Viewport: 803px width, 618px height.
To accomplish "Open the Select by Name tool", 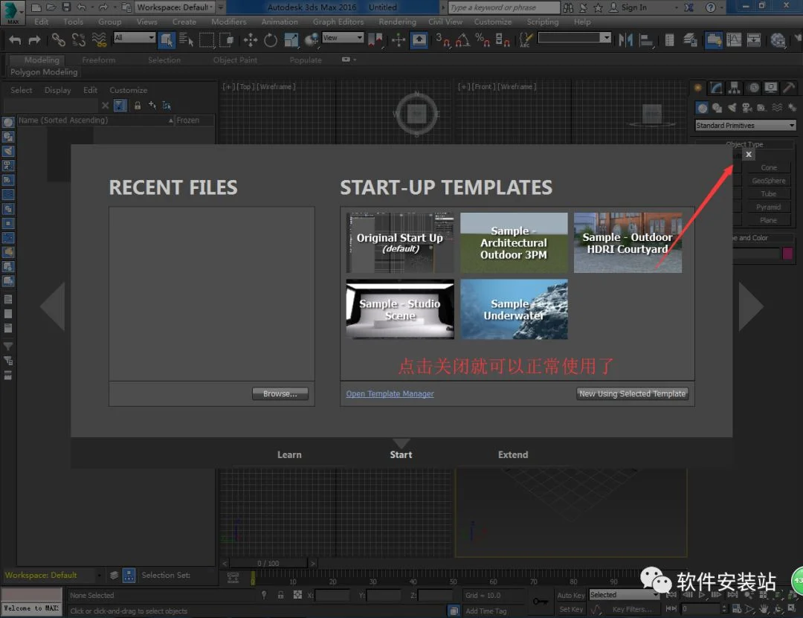I will click(186, 39).
